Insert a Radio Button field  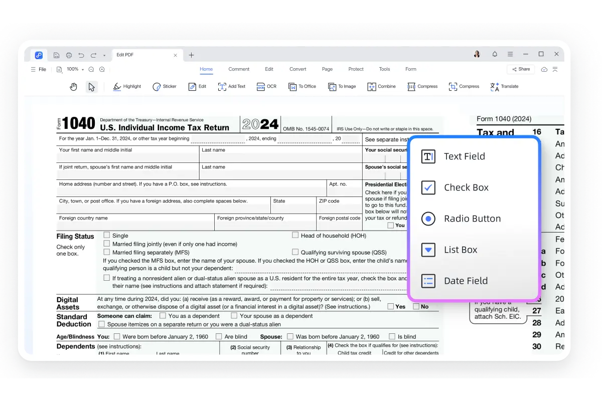pos(472,219)
